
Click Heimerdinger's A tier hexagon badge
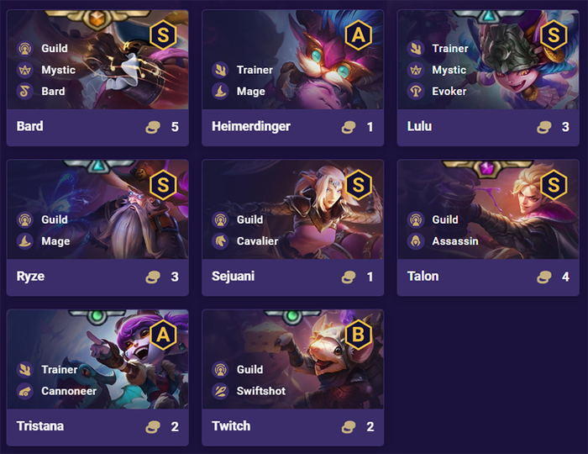tap(358, 34)
